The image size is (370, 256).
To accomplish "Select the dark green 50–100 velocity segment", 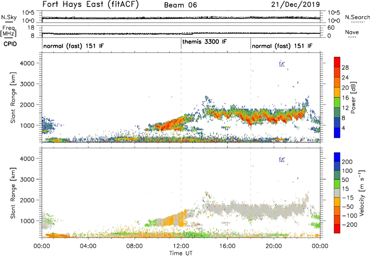I will [337, 175].
